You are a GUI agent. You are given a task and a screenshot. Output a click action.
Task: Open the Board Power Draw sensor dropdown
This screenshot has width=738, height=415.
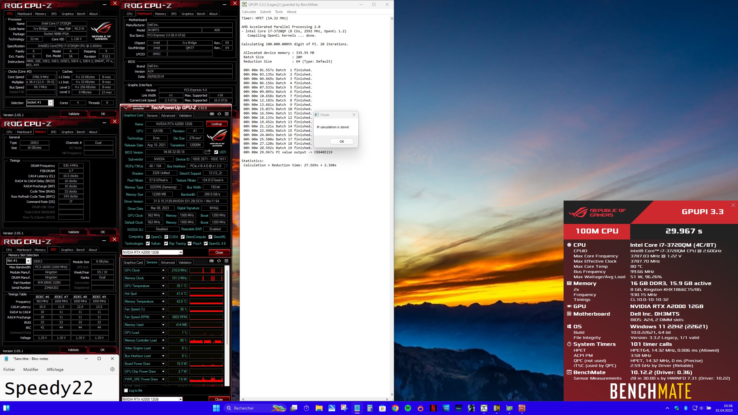tap(163, 364)
